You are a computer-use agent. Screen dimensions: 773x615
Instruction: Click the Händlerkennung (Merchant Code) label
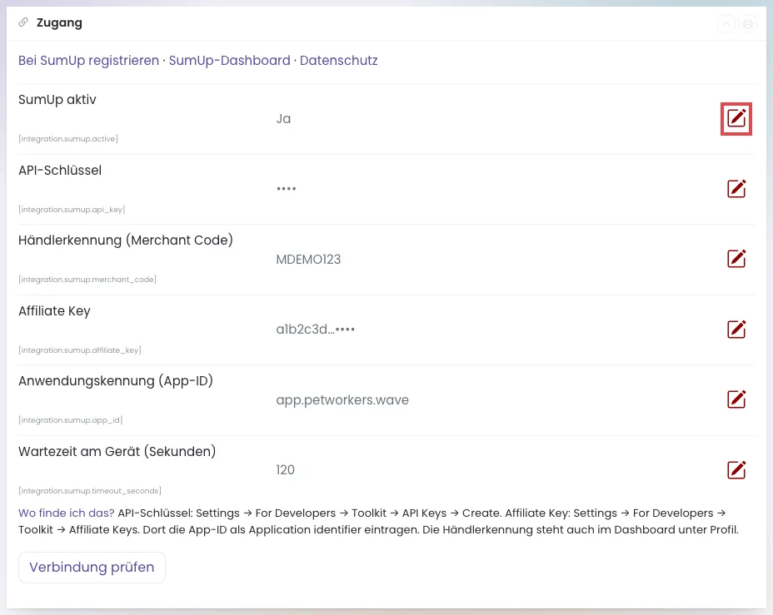[126, 241]
